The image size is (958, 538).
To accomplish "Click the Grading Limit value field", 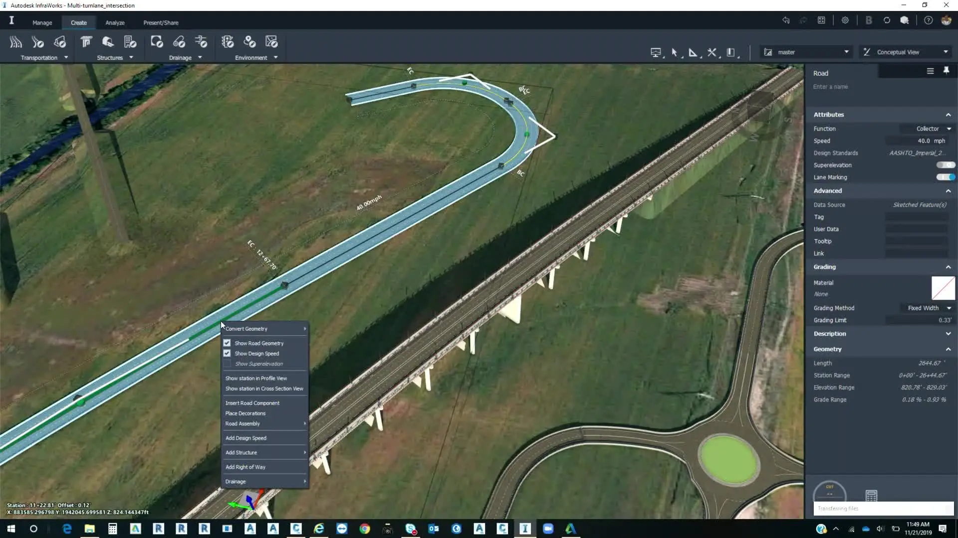I will click(x=919, y=320).
